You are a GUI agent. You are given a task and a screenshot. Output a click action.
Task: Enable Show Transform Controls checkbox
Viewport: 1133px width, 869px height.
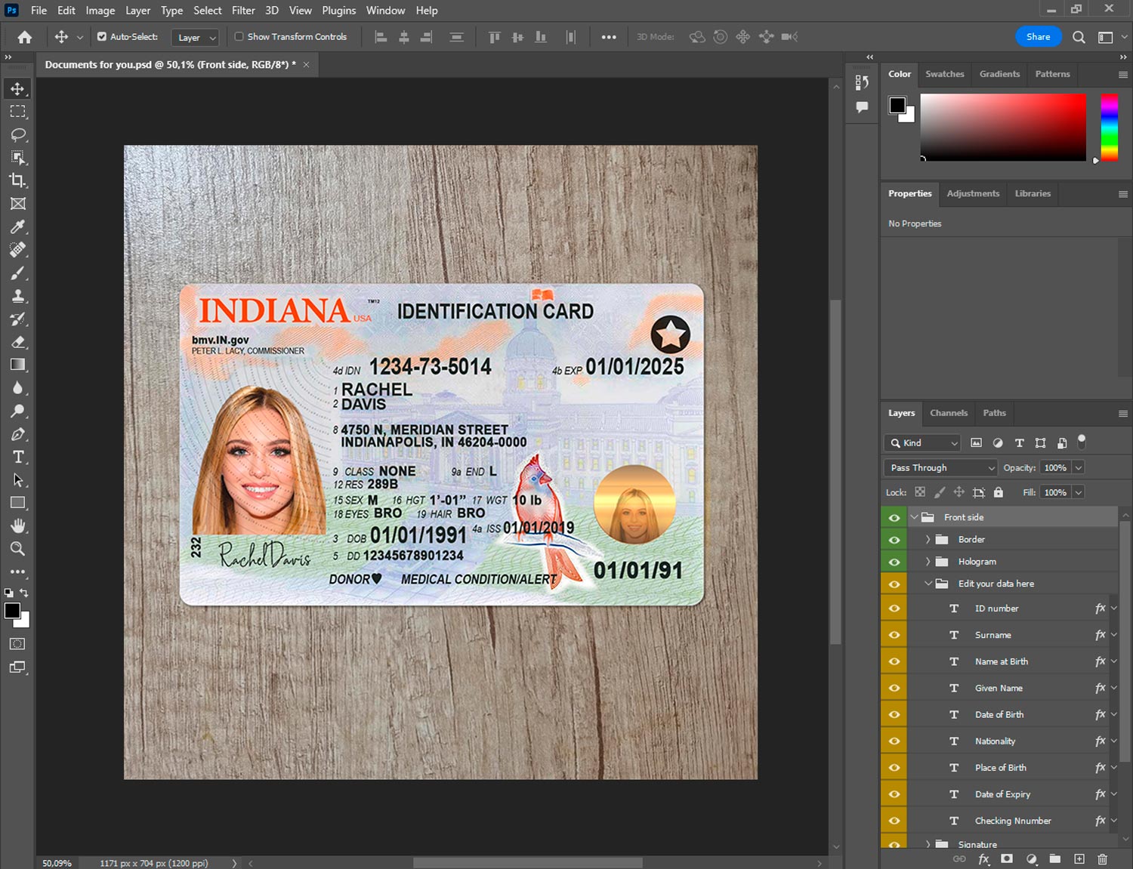pyautogui.click(x=239, y=36)
